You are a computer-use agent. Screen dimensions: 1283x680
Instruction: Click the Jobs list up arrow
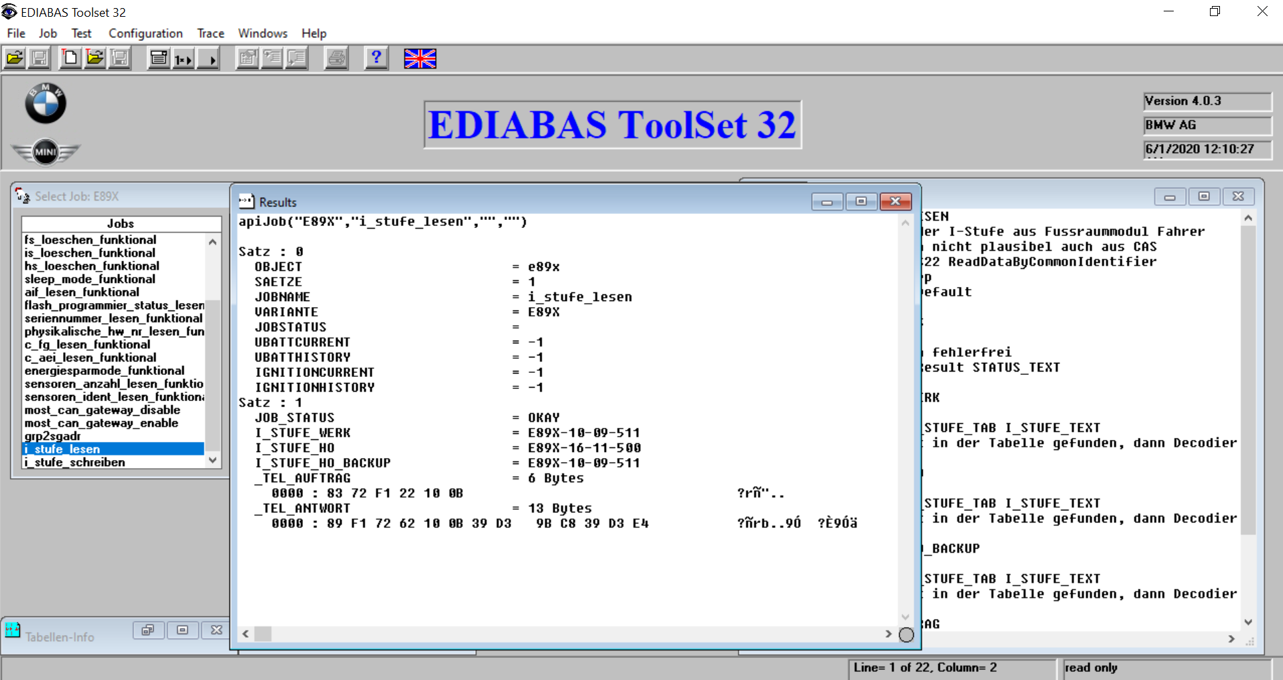[213, 241]
